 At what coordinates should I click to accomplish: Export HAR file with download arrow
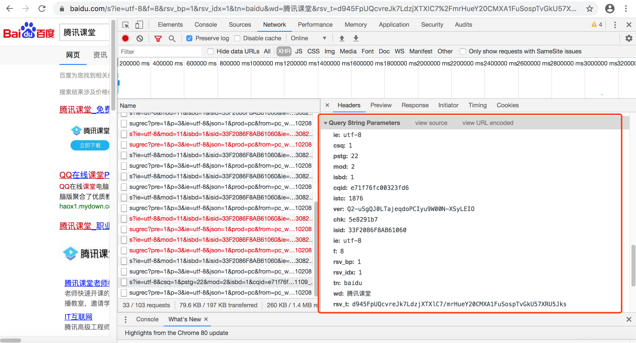pos(356,38)
